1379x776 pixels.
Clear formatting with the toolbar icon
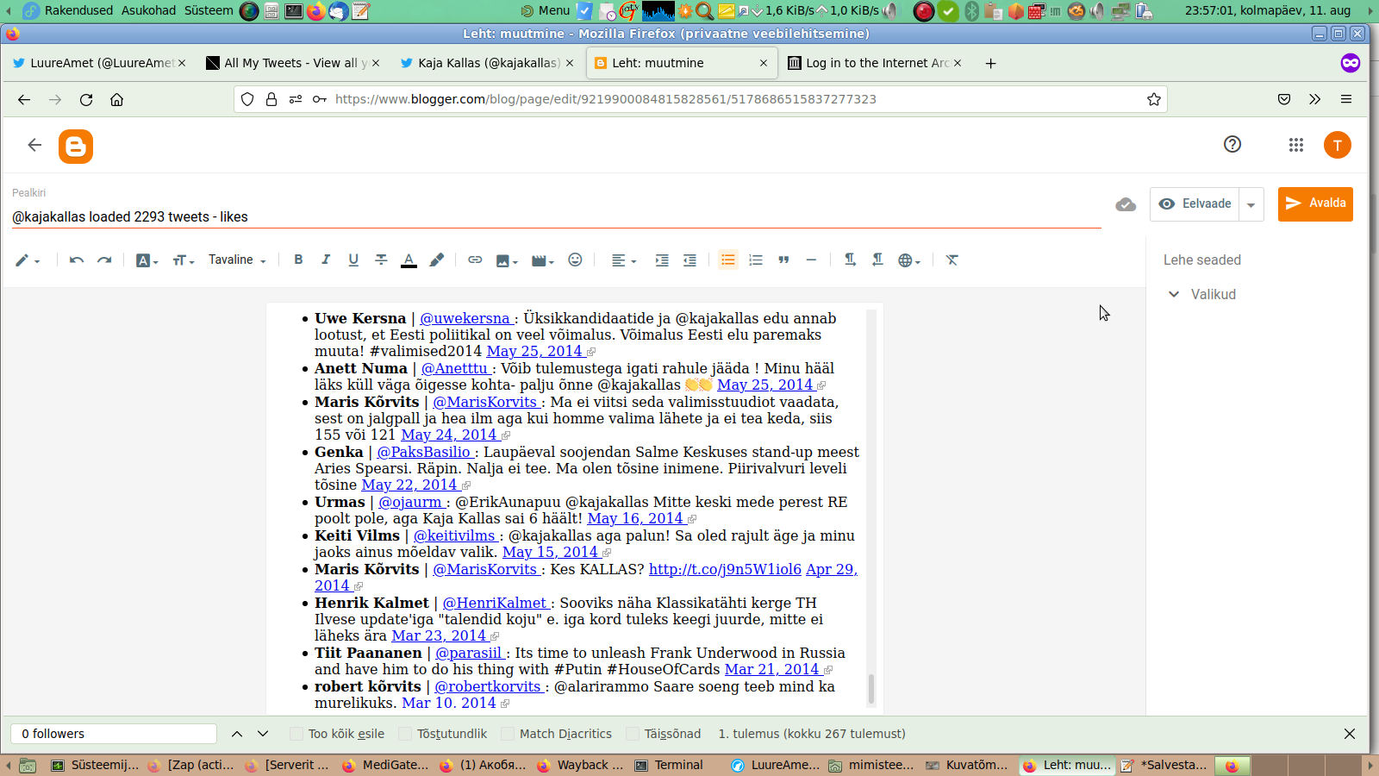[x=952, y=260]
